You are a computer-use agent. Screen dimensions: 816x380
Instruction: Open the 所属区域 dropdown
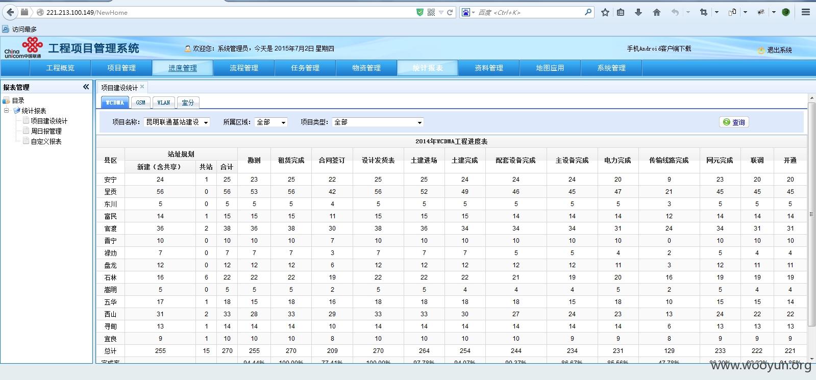(271, 122)
